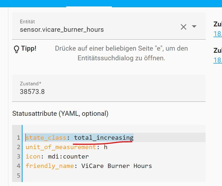This screenshot has width=222, height=186.
Task: Click the letter h unit value
Action: 106,147
